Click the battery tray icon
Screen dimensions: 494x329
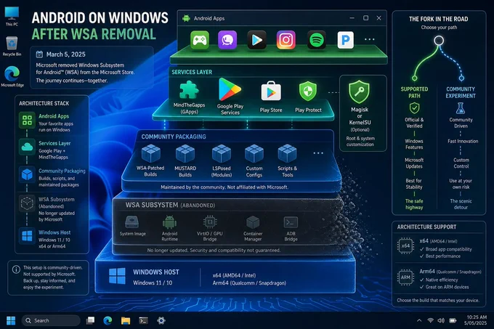pos(453,320)
